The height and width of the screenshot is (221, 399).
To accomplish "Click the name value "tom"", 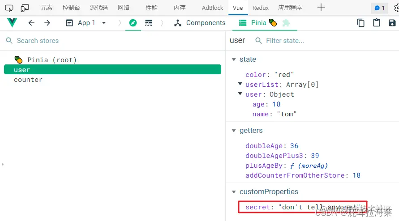I will [287, 114].
